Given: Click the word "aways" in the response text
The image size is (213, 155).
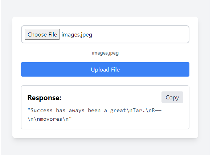Looking at the screenshot, I should (x=77, y=111).
